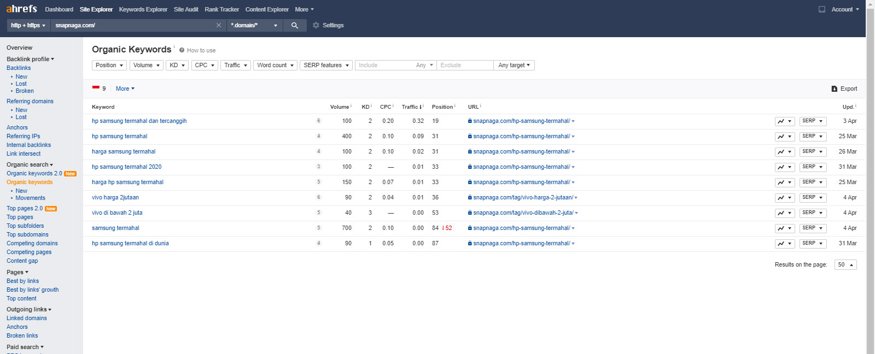Click the window icon beside Account
Screen dimensions: 875x354
coord(822,9)
